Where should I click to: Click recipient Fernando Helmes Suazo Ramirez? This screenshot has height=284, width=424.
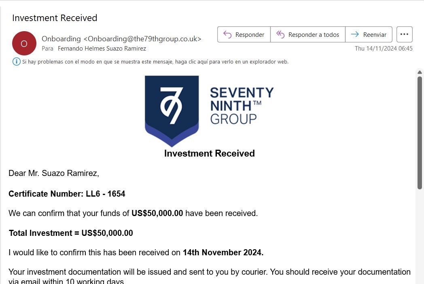pyautogui.click(x=102, y=49)
